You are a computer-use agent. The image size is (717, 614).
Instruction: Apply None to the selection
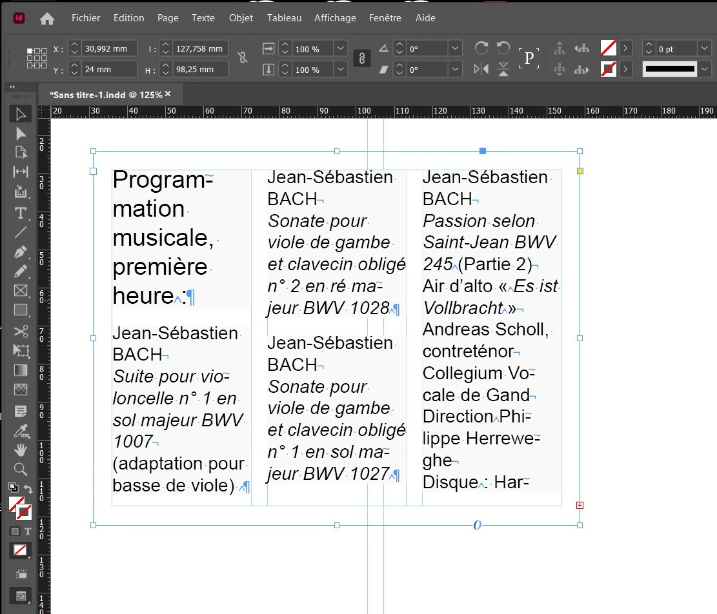click(19, 551)
